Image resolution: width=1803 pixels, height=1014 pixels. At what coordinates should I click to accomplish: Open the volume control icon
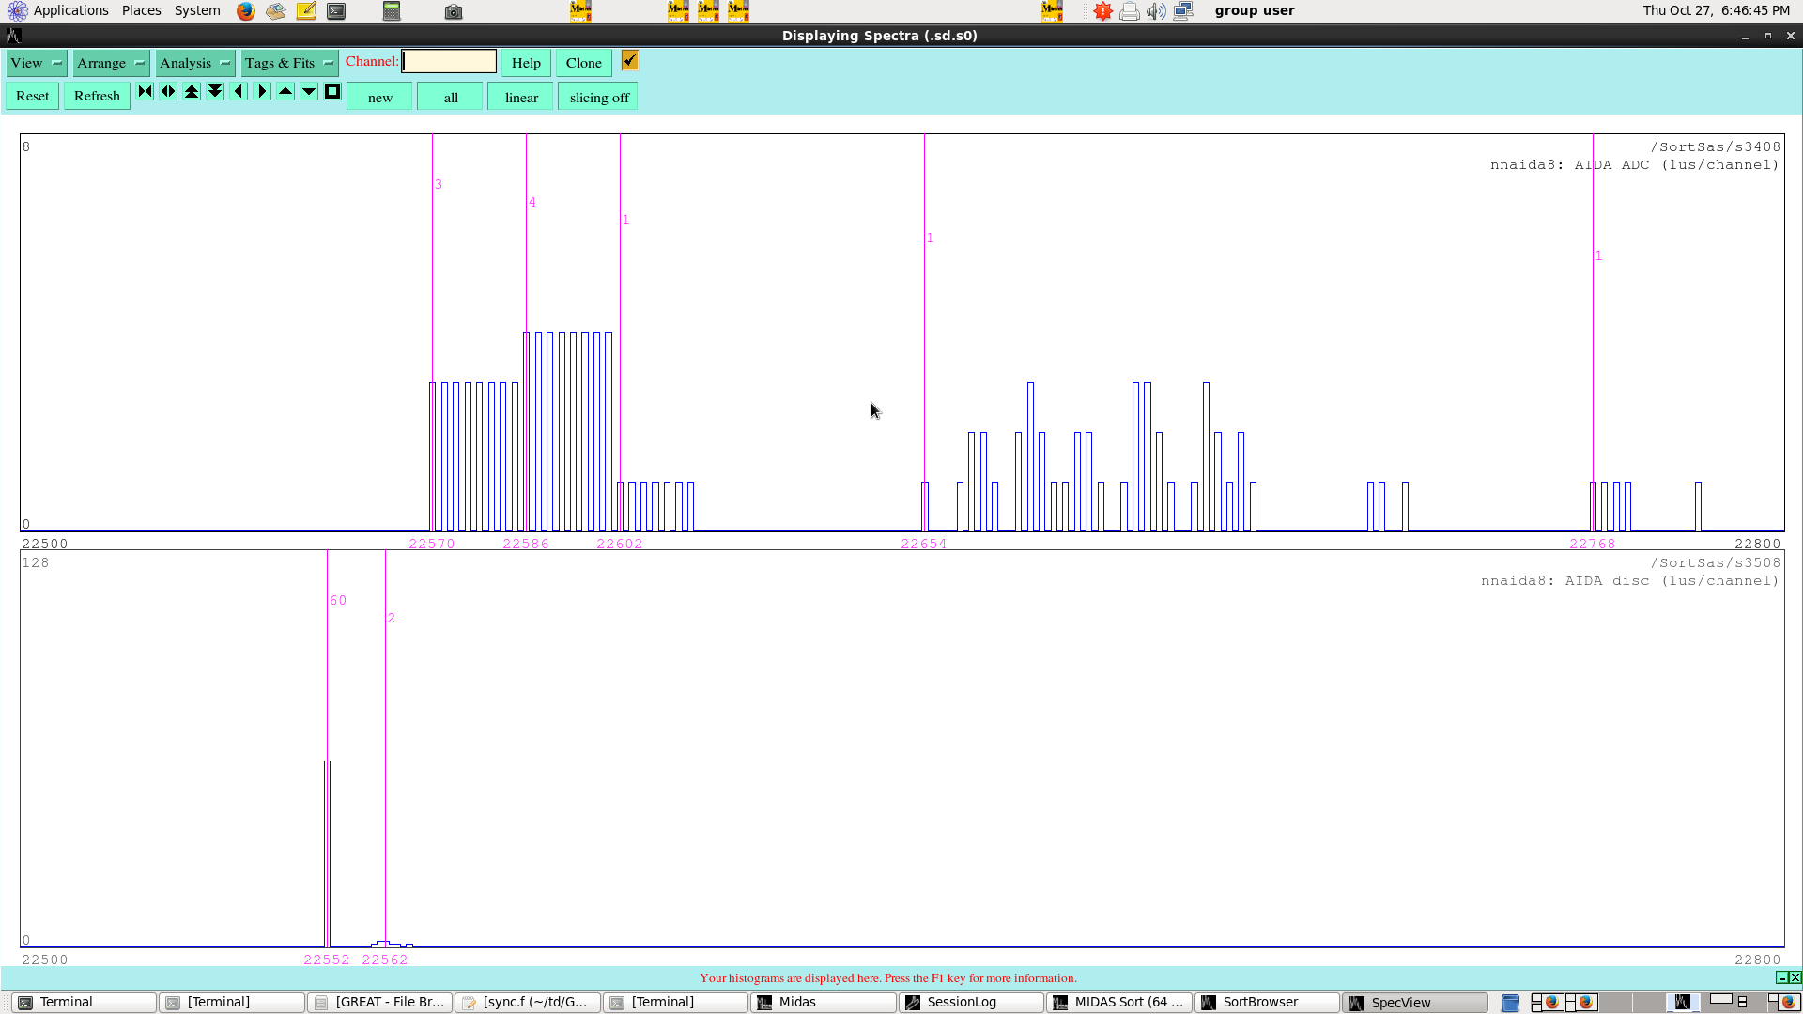tap(1156, 11)
